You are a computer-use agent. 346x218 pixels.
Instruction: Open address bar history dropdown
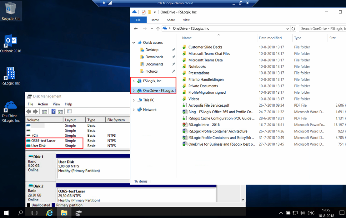(287, 29)
